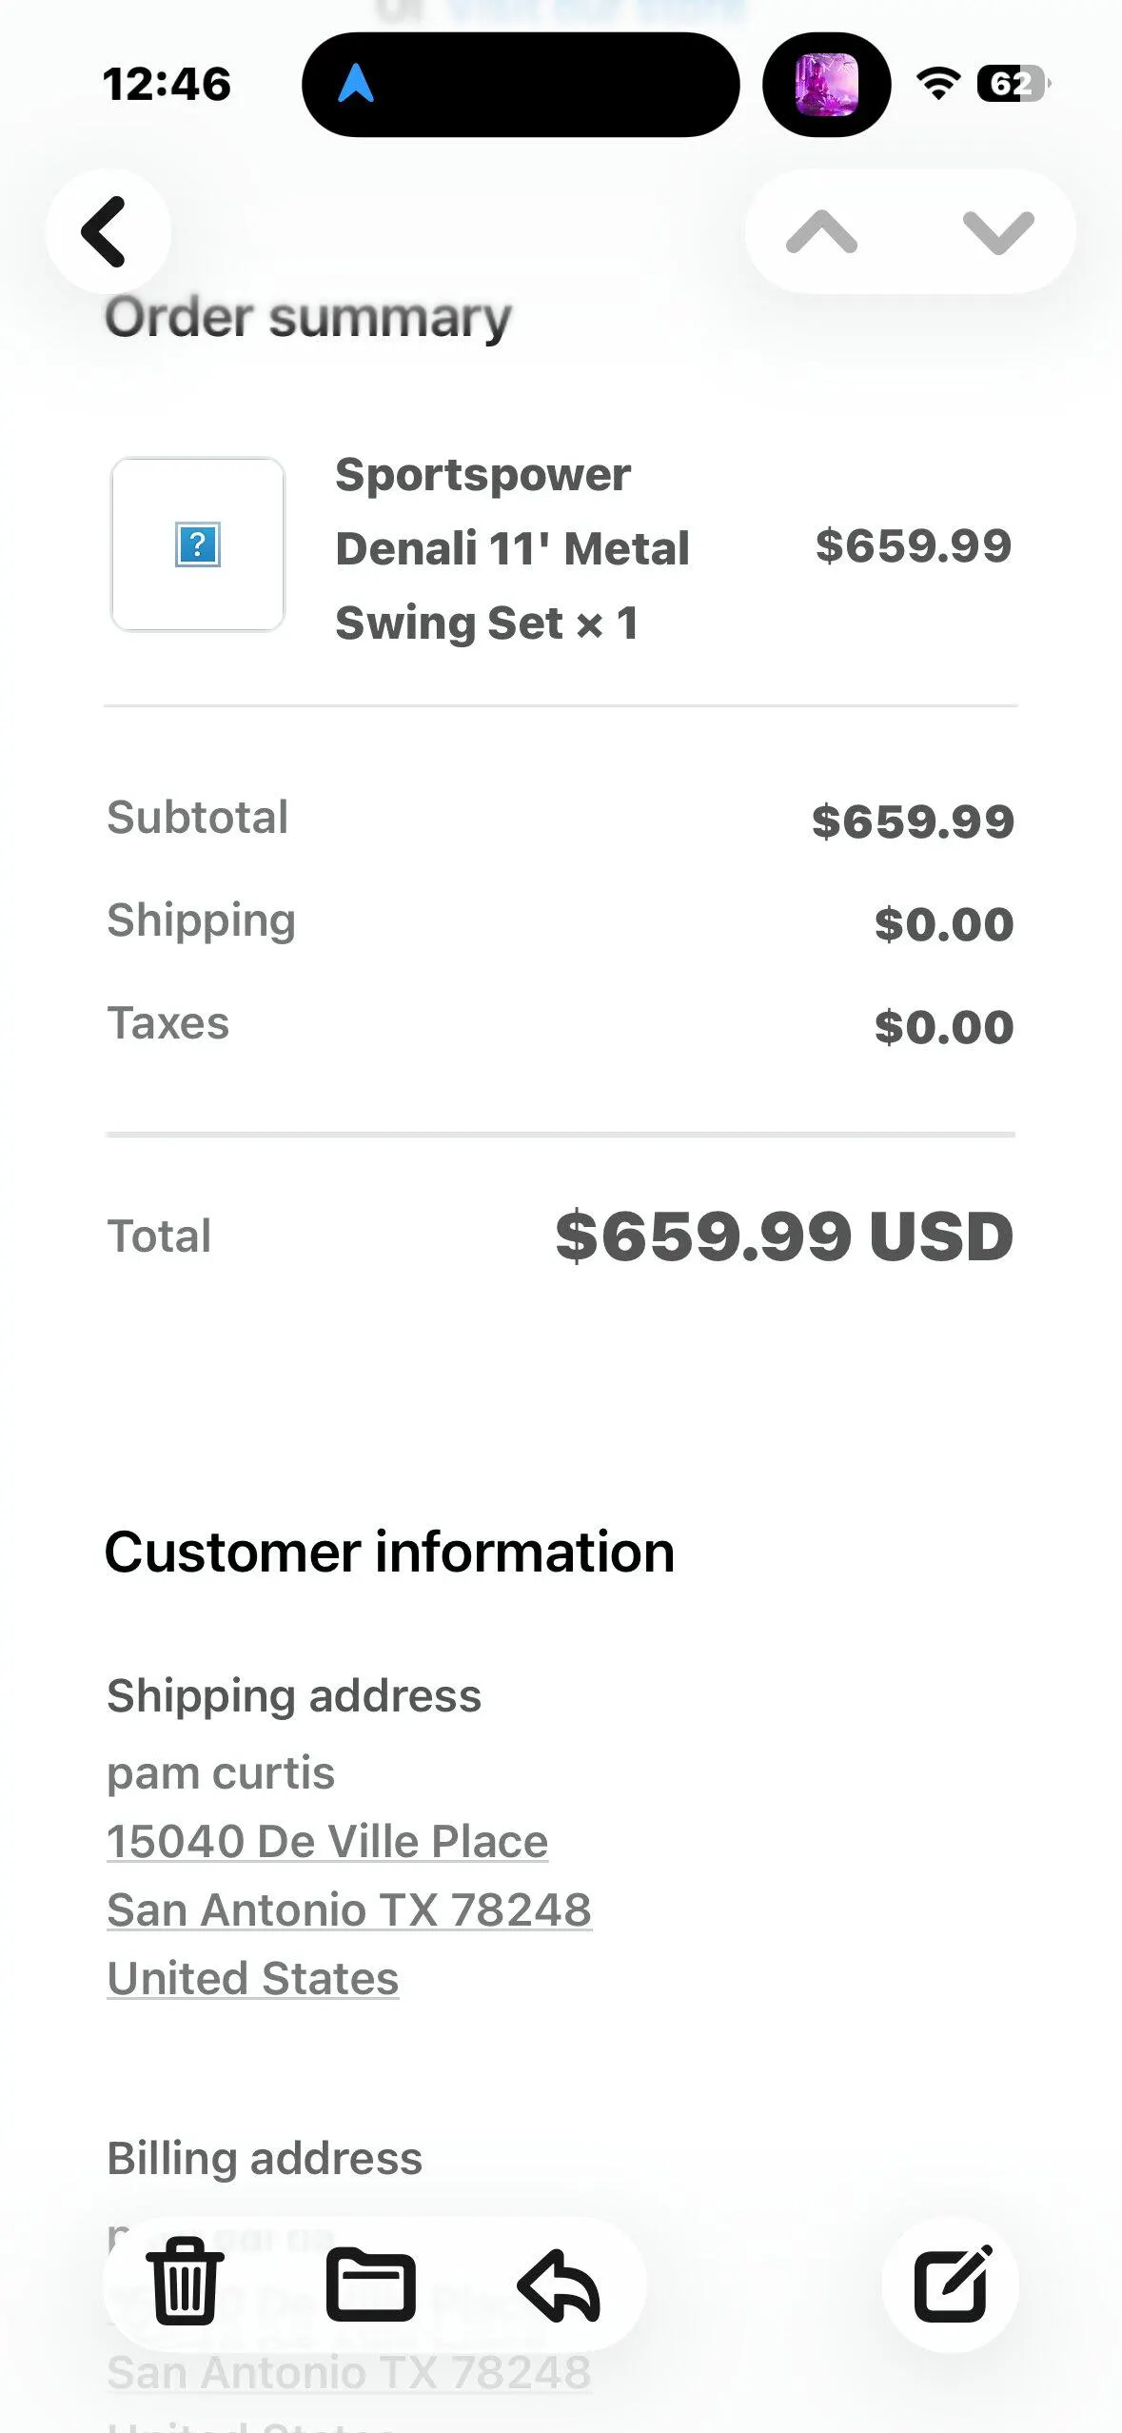Go to next message with down chevron
The image size is (1122, 2433).
pyautogui.click(x=998, y=231)
